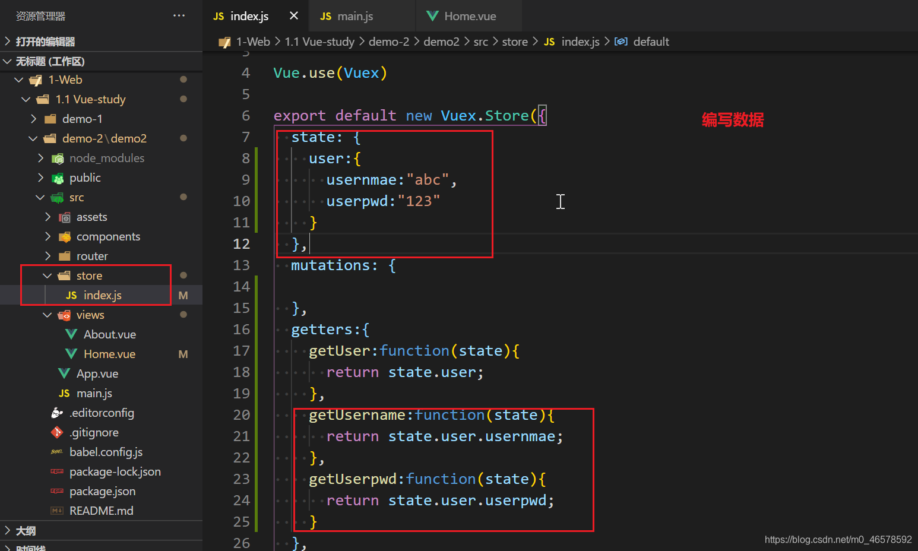Click the Vue icon beside Home.vue in tree
This screenshot has height=551, width=918.
pos(71,354)
